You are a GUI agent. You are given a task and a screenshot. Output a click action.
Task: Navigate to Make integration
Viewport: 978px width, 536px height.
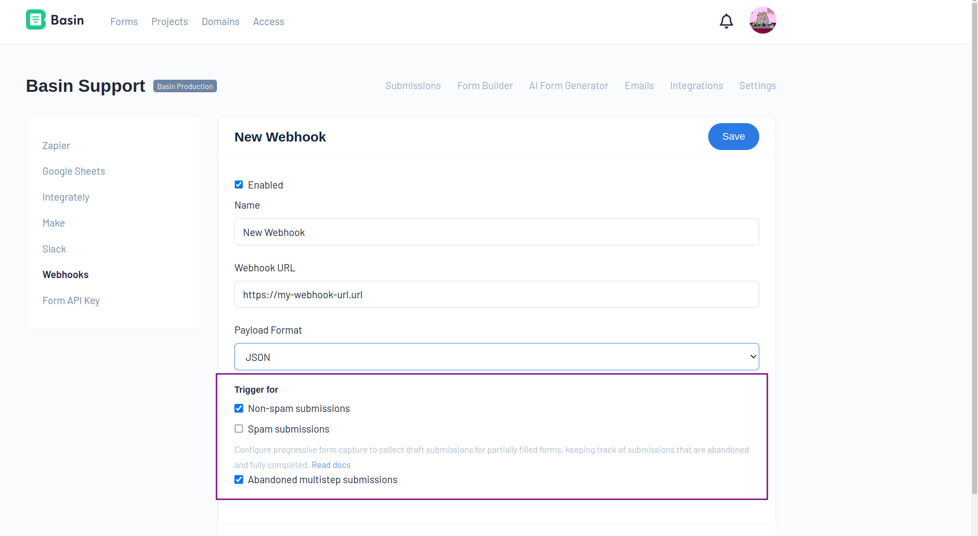tap(53, 223)
